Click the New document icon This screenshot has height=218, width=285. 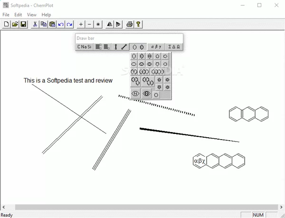pyautogui.click(x=7, y=24)
